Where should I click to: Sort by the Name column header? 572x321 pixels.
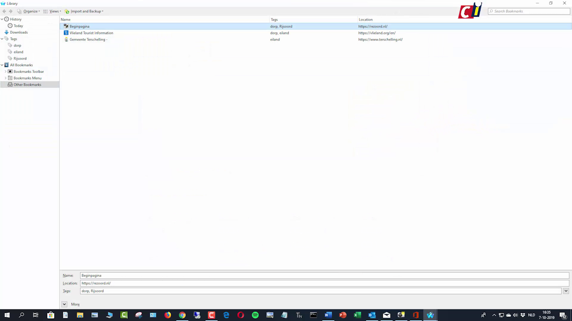[x=164, y=19]
